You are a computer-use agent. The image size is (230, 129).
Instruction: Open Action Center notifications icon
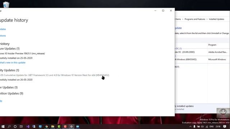click(x=225, y=126)
